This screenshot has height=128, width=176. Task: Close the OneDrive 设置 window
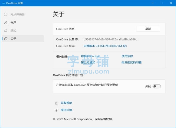171,3
